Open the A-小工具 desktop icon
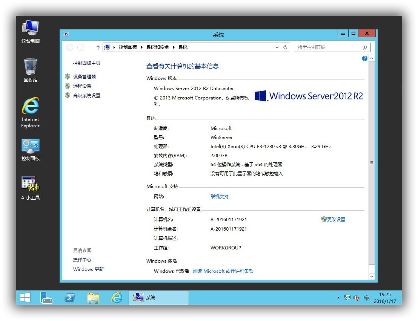418x321 pixels. pos(31,188)
